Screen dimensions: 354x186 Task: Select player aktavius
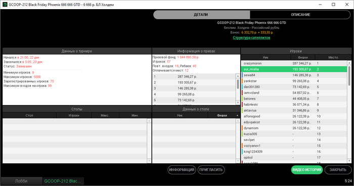click(294, 110)
